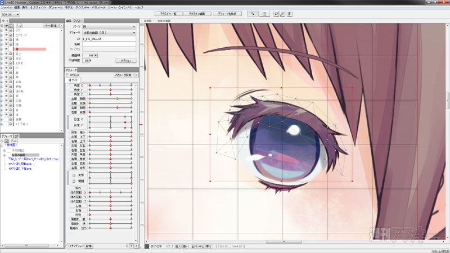Hide the selected 目 part with its eye icon
Viewport: 450px width, 253px height.
click(x=6, y=49)
